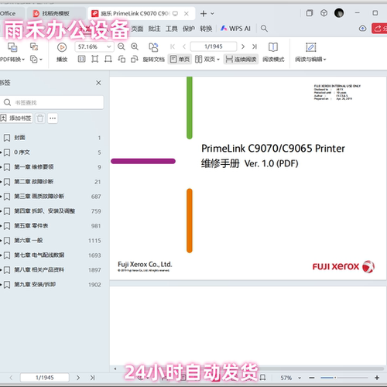The width and height of the screenshot is (387, 387).
Task: Click the red share button
Action: (x=379, y=29)
